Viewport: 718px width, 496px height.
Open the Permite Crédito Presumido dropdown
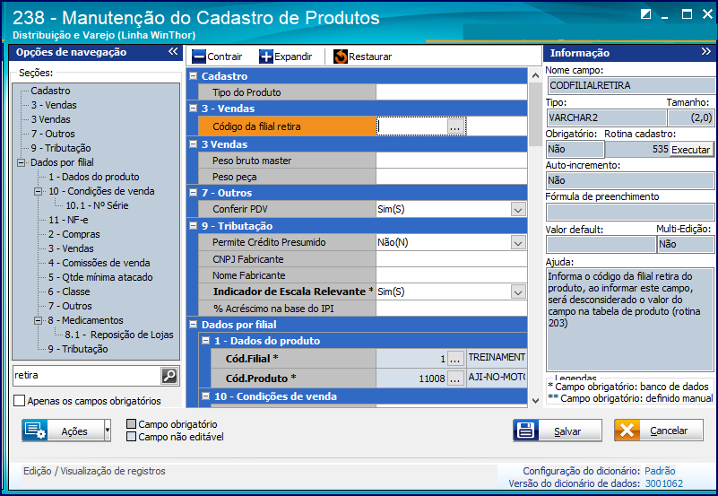pyautogui.click(x=518, y=243)
